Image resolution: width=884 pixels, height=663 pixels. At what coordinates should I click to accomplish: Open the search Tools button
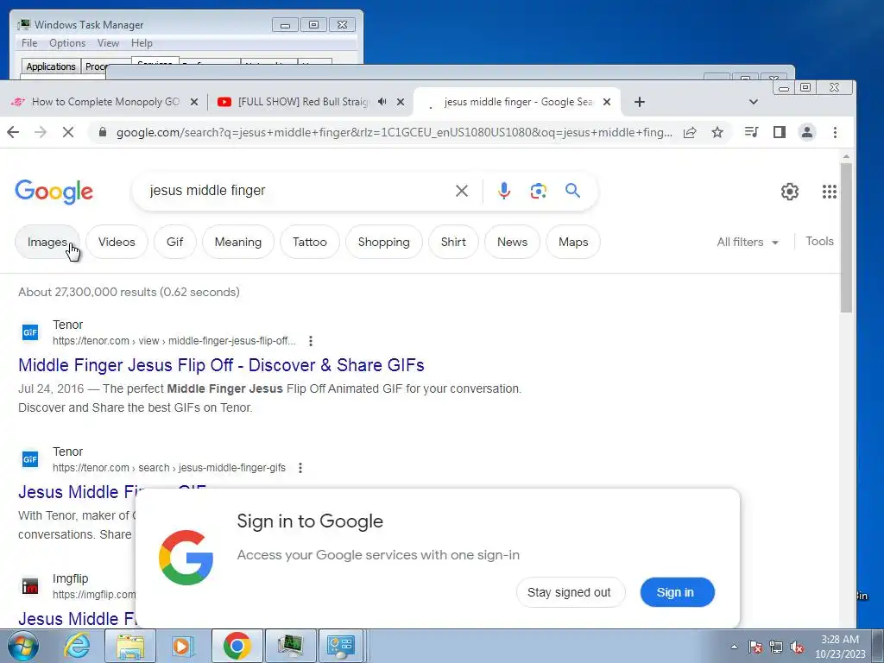tap(819, 242)
